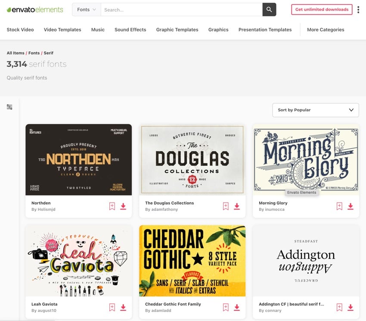
Task: Bookmark The Douglas Collections font
Action: coord(226,206)
